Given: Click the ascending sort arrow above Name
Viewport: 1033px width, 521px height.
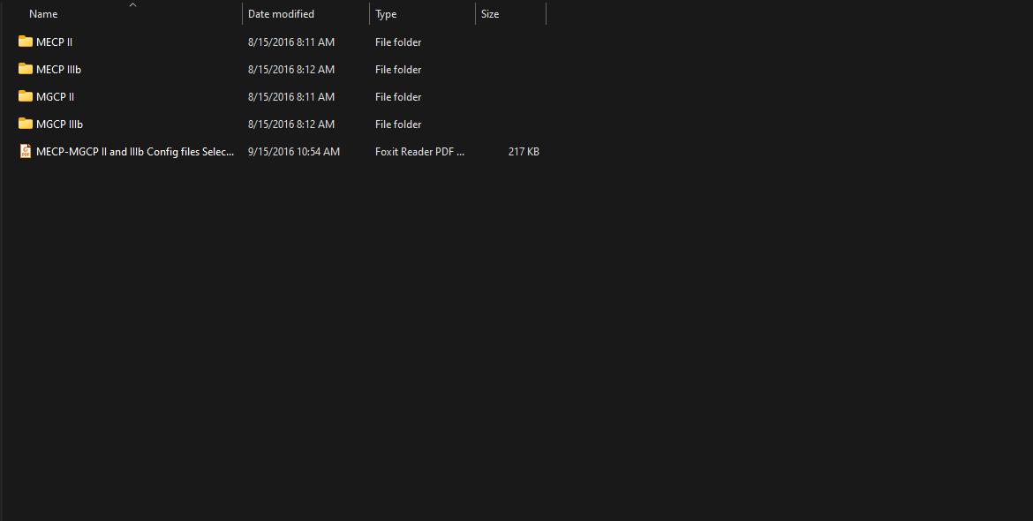Looking at the screenshot, I should click(132, 4).
